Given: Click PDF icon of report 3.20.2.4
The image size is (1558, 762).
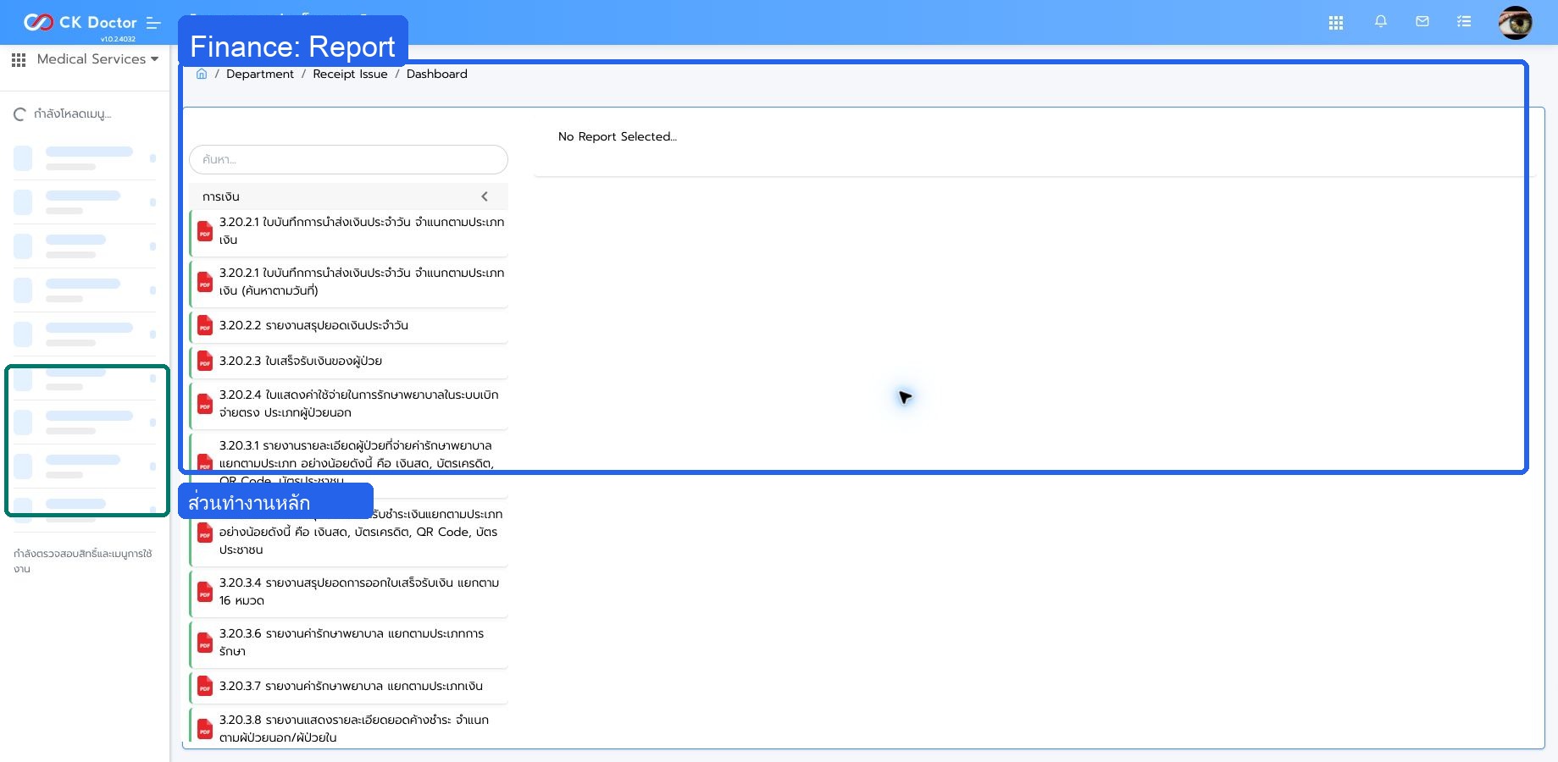Looking at the screenshot, I should click(x=205, y=404).
